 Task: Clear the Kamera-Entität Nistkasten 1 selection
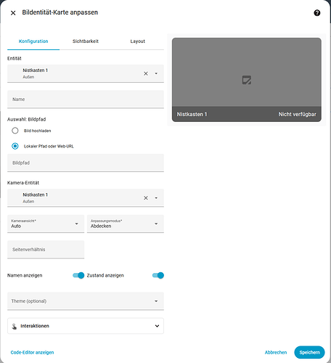click(x=146, y=198)
